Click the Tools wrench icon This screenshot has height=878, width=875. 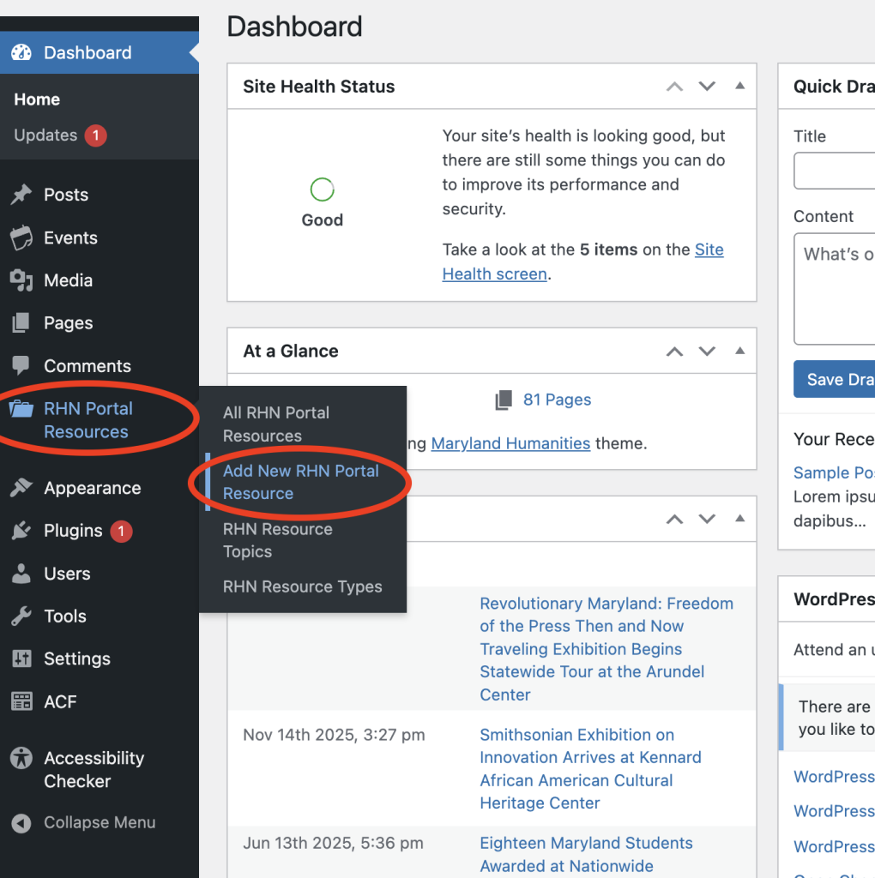21,616
